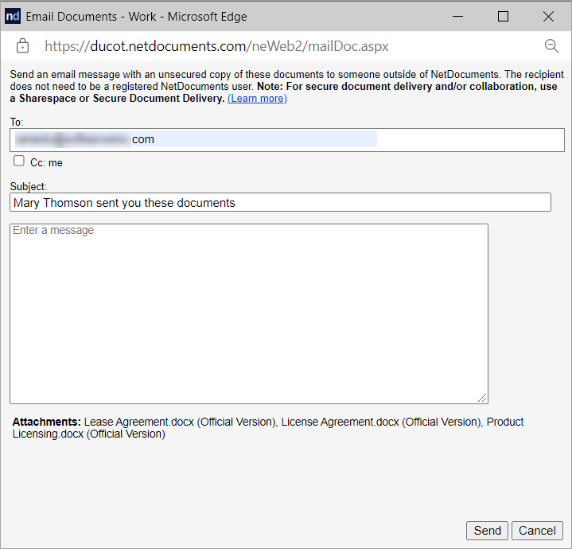
Task: Click the "Enter a message" text area
Action: click(x=248, y=313)
